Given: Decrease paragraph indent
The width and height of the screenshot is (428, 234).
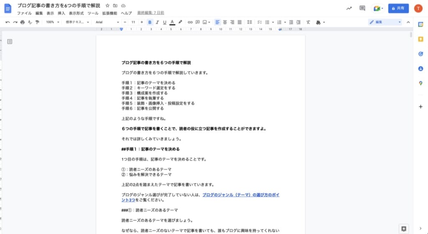Looking at the screenshot, I should [x=291, y=22].
